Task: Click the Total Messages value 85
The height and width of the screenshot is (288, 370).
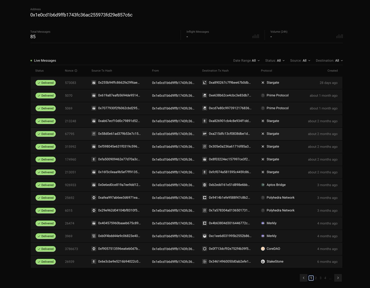Action: pos(33,37)
